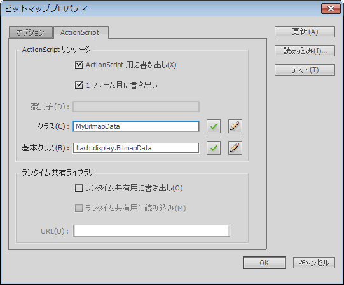Open the 読み込み(I)... import button
344x285 pixels.
[x=305, y=51]
